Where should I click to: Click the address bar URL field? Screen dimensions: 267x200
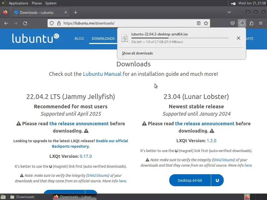click(129, 23)
